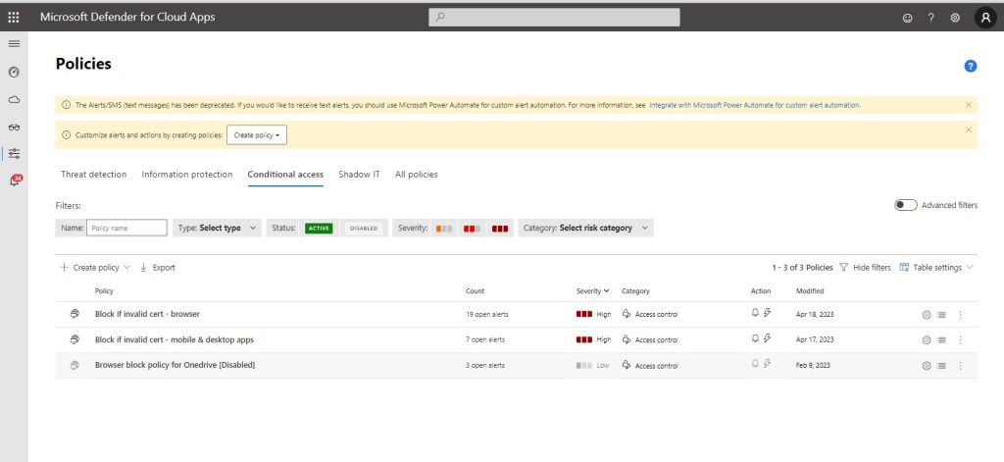
Task: Click the settings gear for mobile & desktop apps policy
Action: coord(926,340)
